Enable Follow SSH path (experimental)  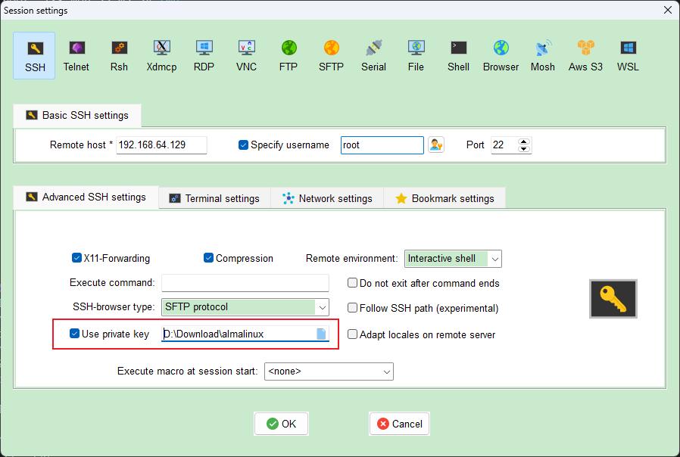[353, 308]
